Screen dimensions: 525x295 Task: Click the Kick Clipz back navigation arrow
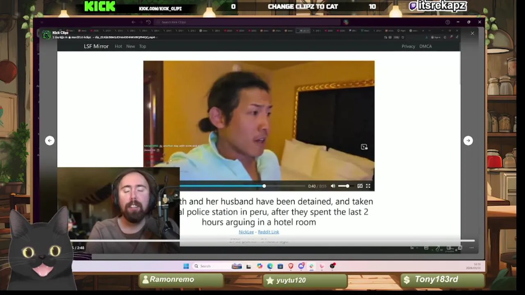pos(133,22)
